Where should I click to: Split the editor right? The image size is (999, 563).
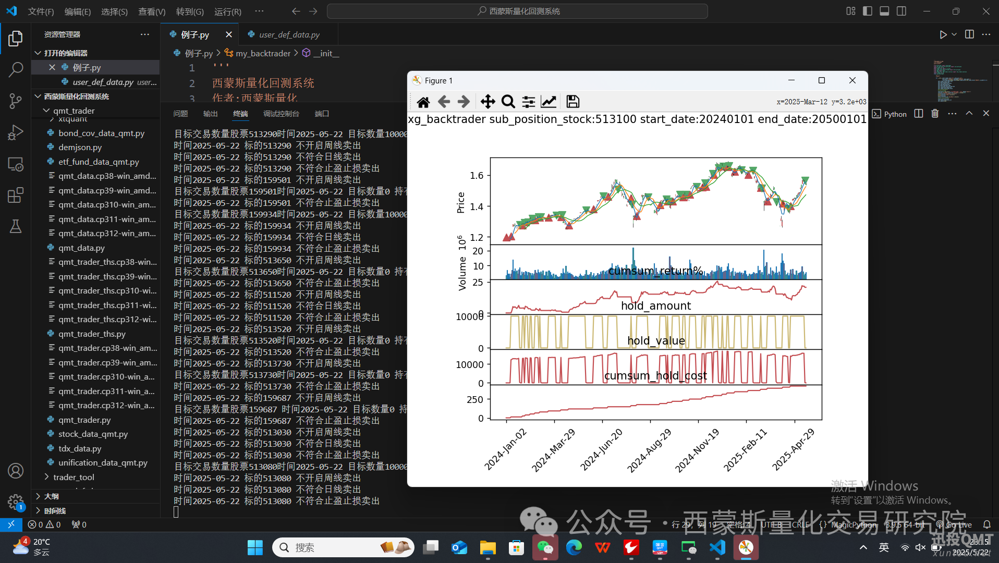969,34
